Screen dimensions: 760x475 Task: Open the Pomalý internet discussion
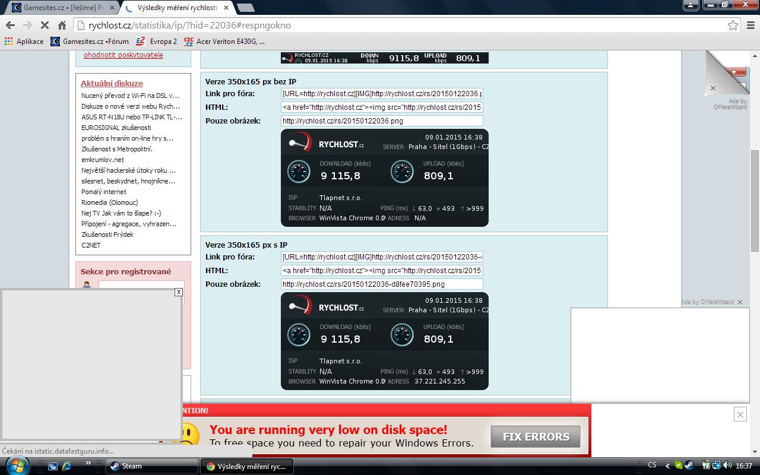[x=104, y=192]
